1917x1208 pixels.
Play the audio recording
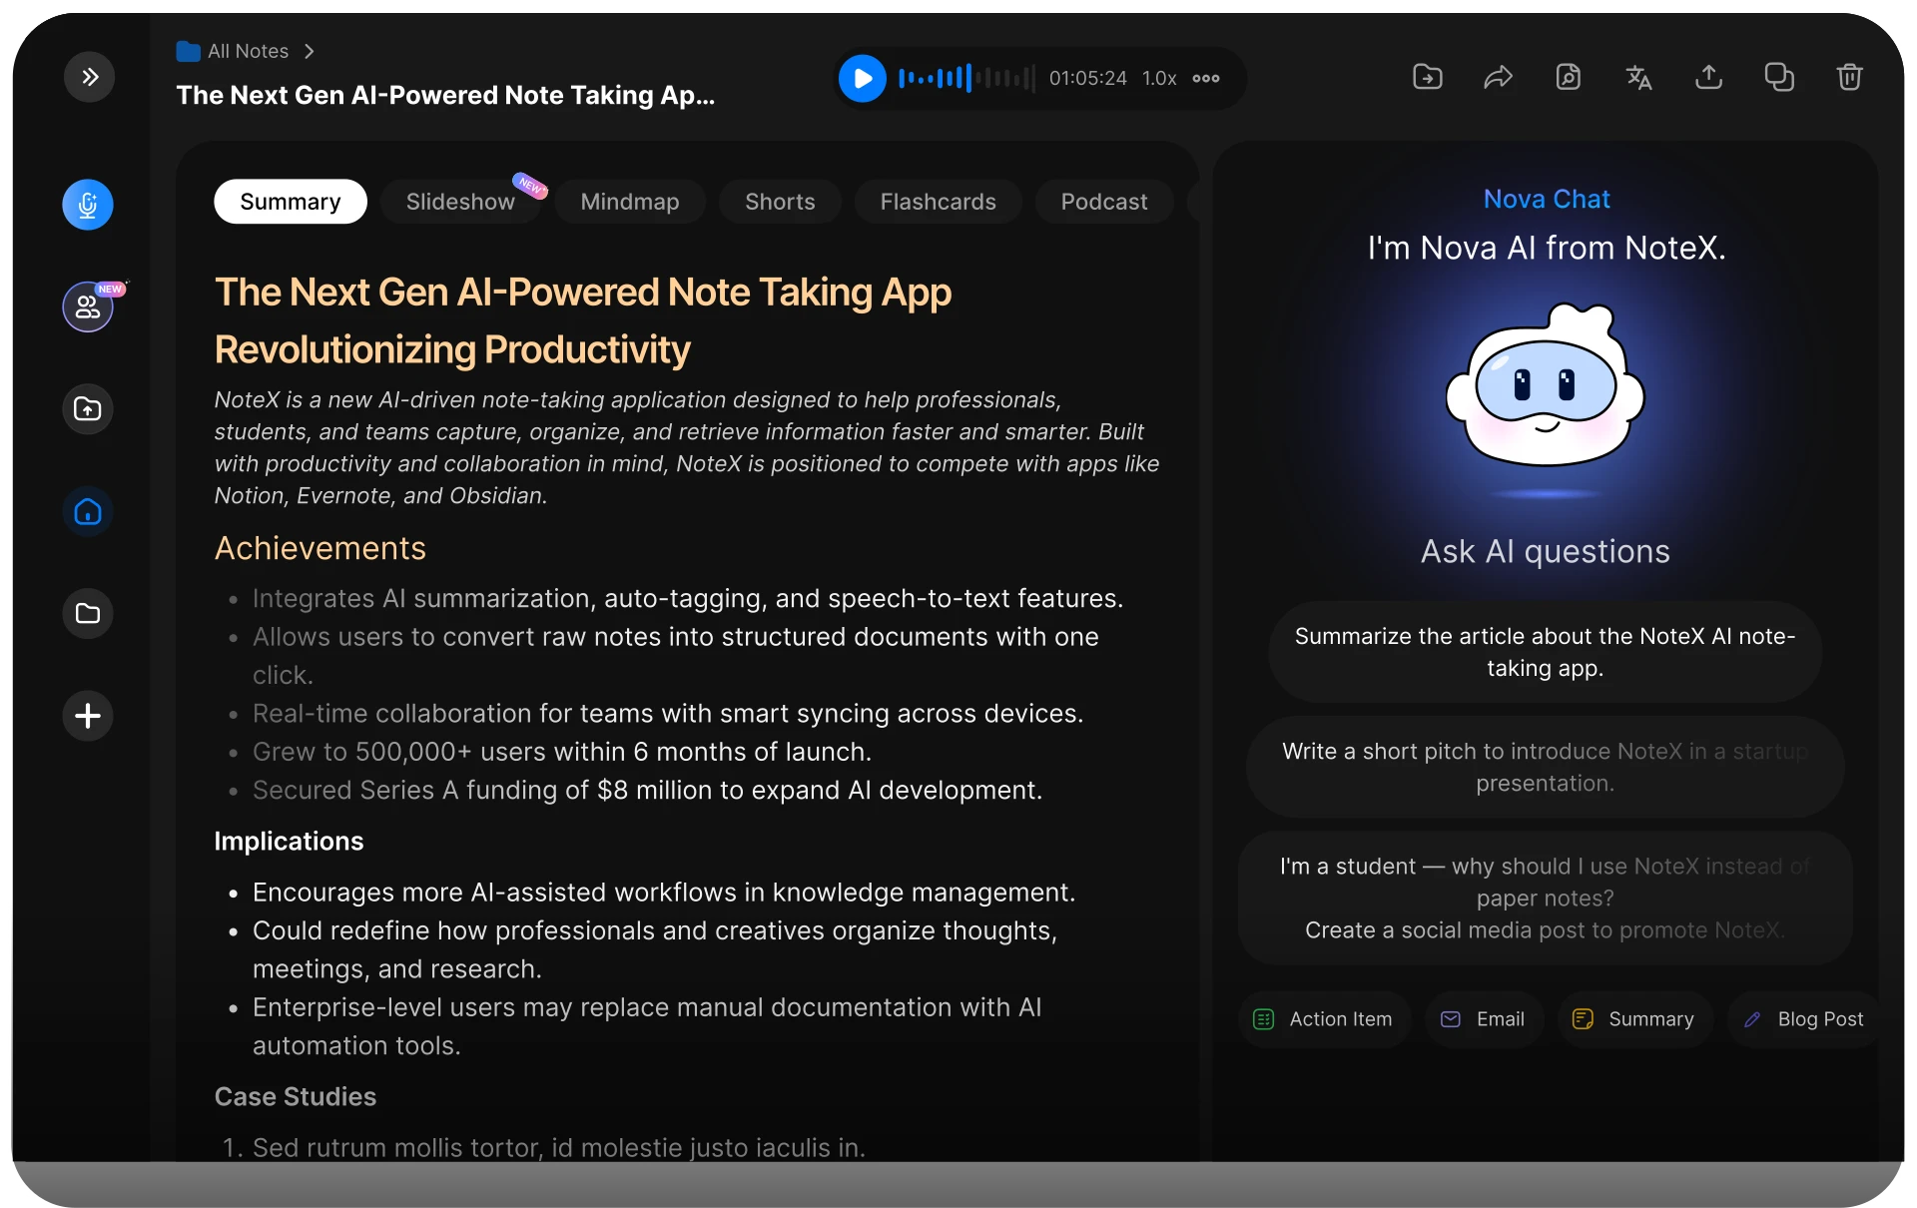(x=863, y=78)
